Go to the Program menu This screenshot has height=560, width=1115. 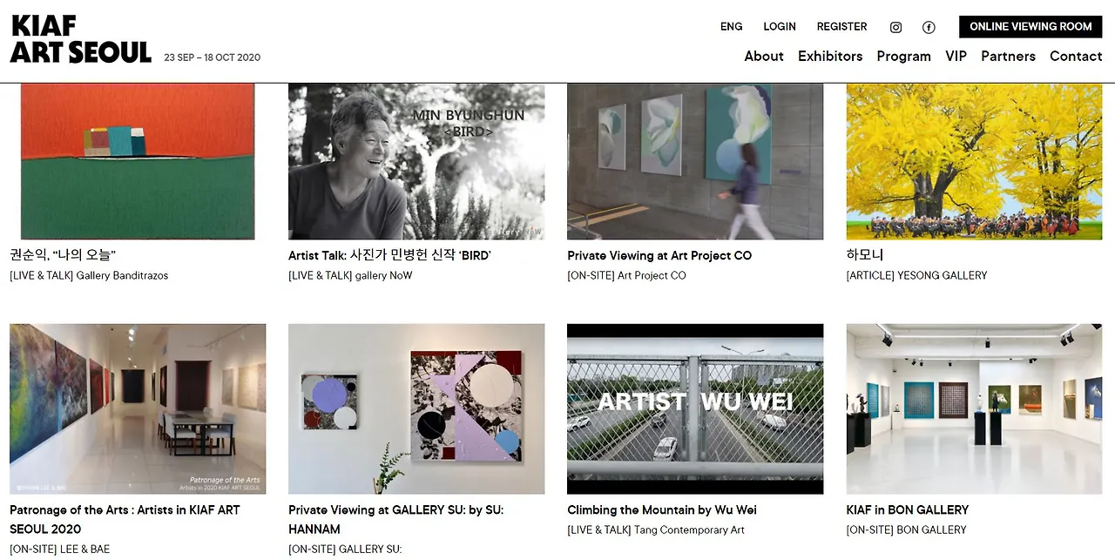903,56
